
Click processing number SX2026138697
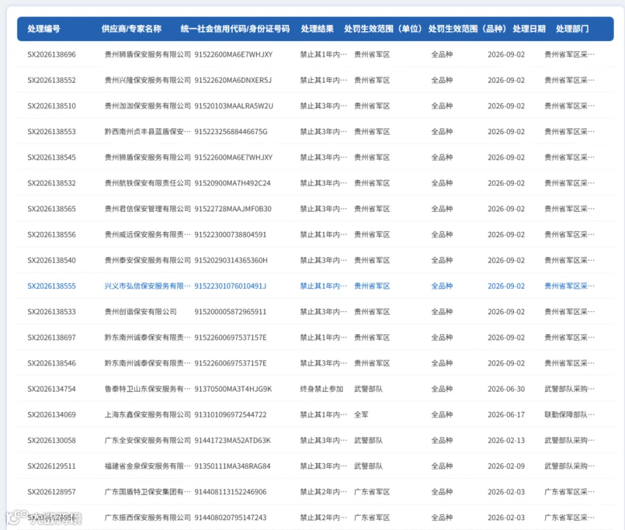coord(51,338)
